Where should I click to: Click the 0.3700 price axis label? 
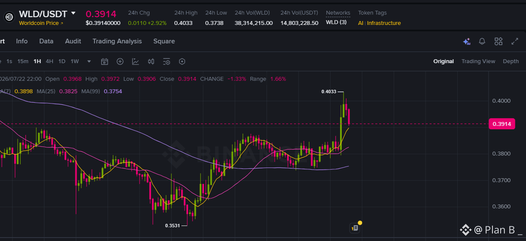[x=501, y=180]
